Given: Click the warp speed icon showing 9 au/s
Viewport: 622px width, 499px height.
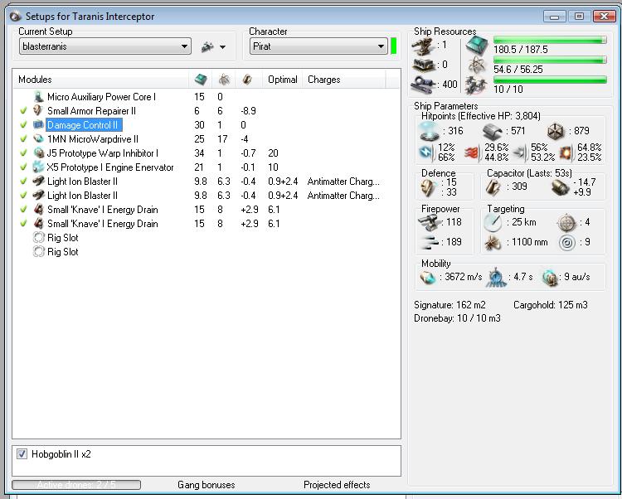Looking at the screenshot, I should (550, 278).
